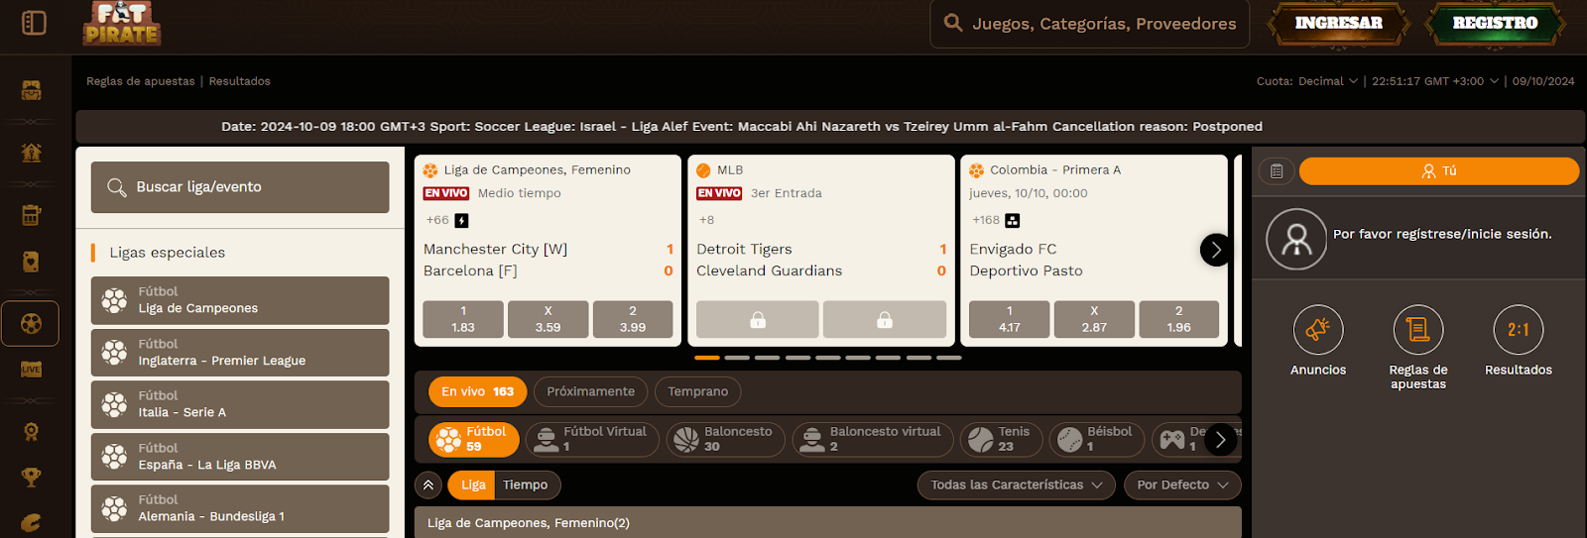Screen dimensions: 1587x538
Task: Open the casino lobby house icon
Action: [x=31, y=152]
